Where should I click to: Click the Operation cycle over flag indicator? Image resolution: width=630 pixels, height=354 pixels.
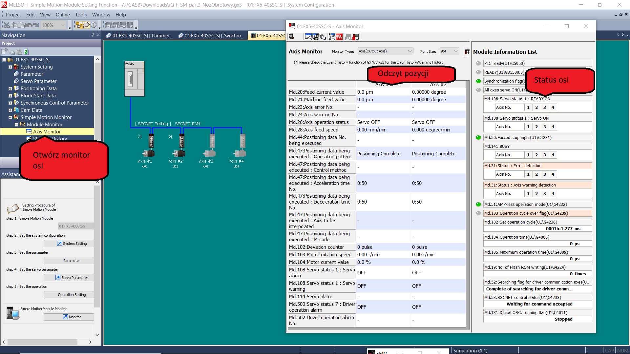(x=478, y=213)
